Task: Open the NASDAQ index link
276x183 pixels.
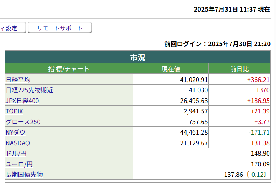Action: (x=18, y=143)
